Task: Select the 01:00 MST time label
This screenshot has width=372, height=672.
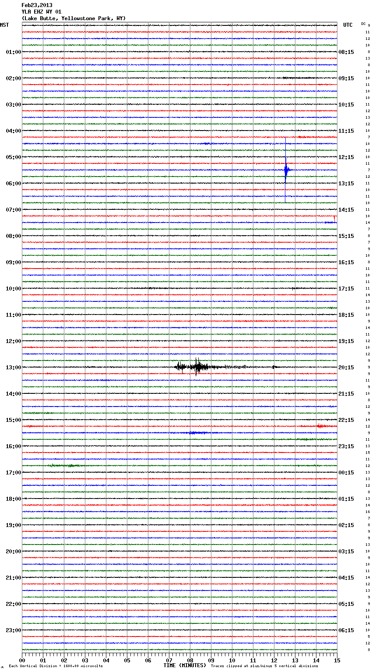Action: 14,52
